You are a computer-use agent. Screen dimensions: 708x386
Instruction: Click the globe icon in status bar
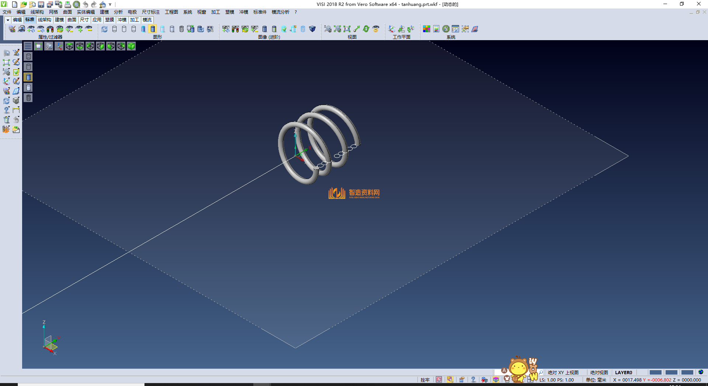pyautogui.click(x=701, y=372)
